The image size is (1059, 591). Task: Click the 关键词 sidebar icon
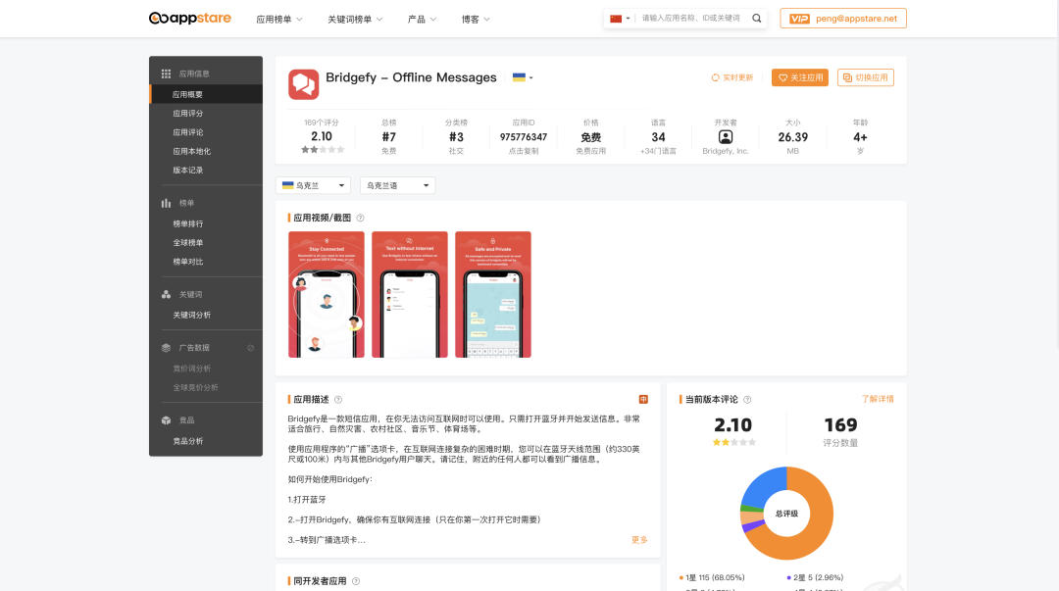pyautogui.click(x=167, y=293)
